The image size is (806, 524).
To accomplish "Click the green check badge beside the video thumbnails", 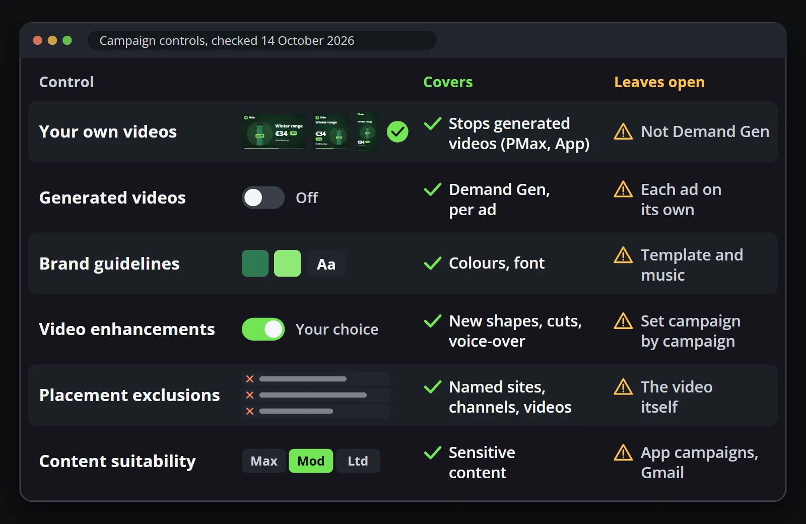I will click(x=397, y=132).
